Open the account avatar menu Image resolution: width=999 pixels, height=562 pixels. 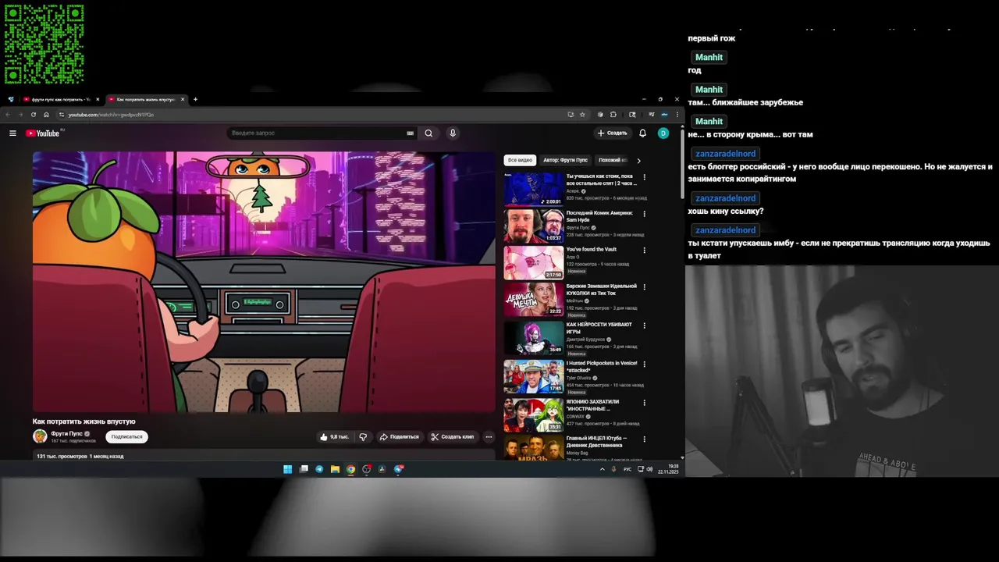(x=663, y=133)
